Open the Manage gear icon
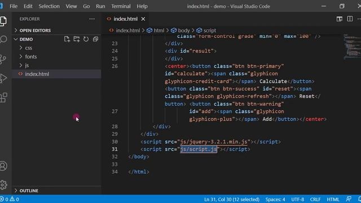Screen dimensions: 361x203 3,184
